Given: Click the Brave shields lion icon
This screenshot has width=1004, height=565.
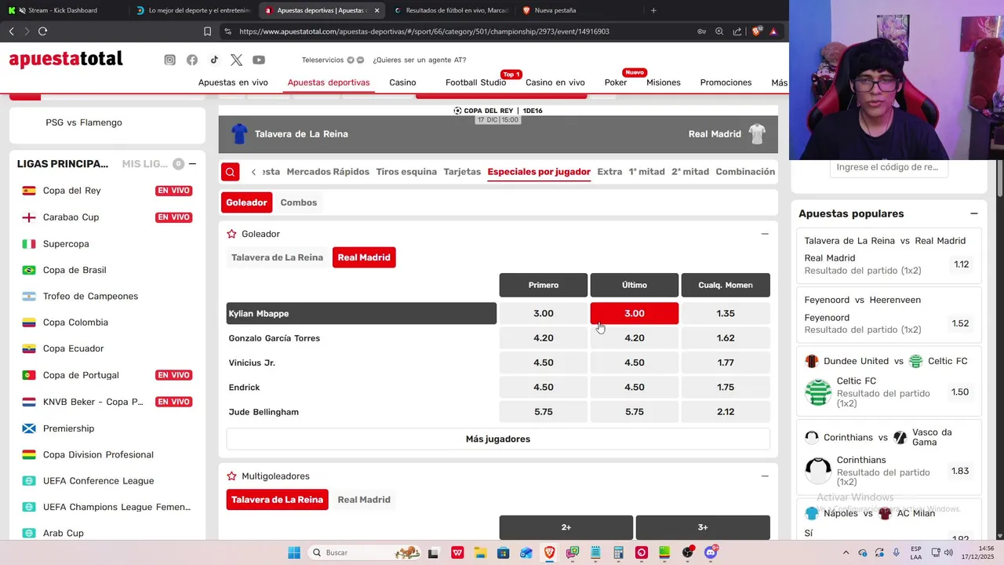Looking at the screenshot, I should [x=756, y=31].
